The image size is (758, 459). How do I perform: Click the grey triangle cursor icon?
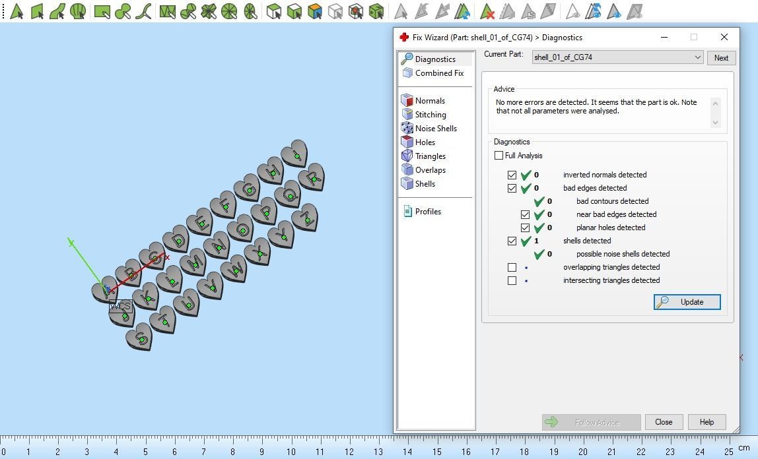(401, 11)
